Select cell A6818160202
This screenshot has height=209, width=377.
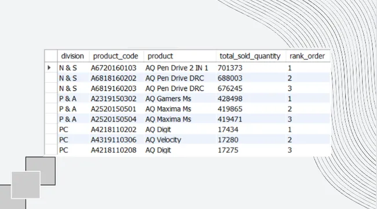click(x=114, y=78)
